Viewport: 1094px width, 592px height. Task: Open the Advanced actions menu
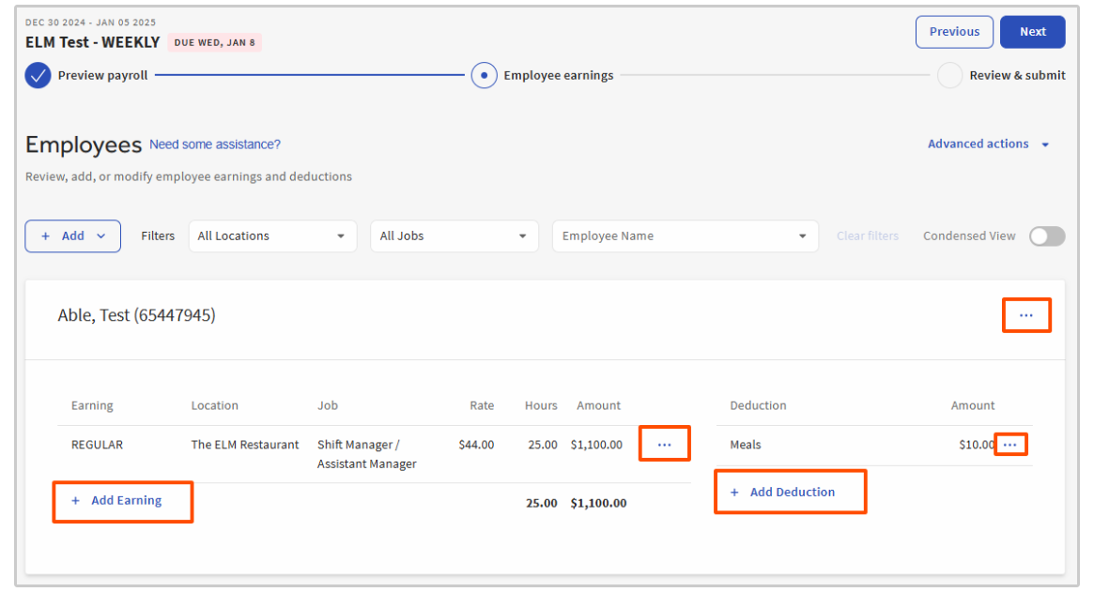(988, 144)
